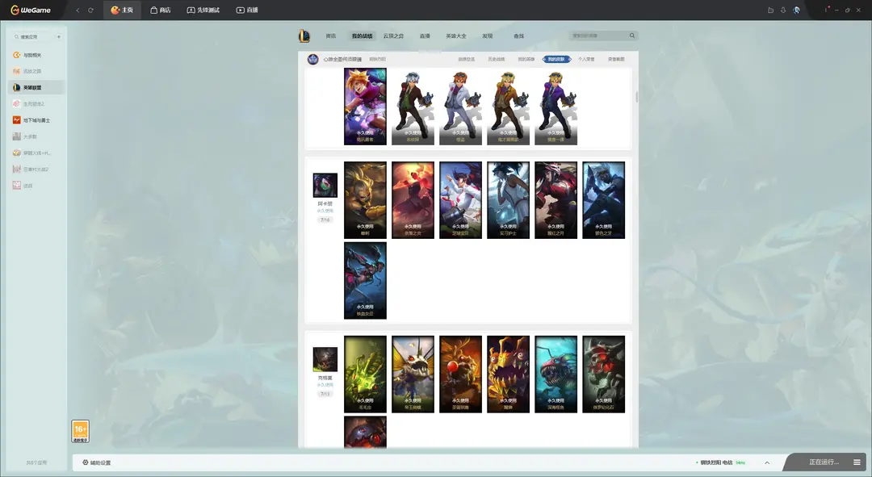Screen dimensions: 872x477
Task: Open the blue hooded Akali skin card
Action: (603, 200)
